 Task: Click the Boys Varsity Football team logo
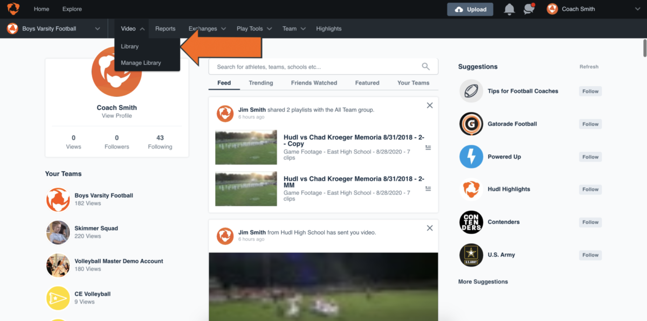(x=12, y=29)
